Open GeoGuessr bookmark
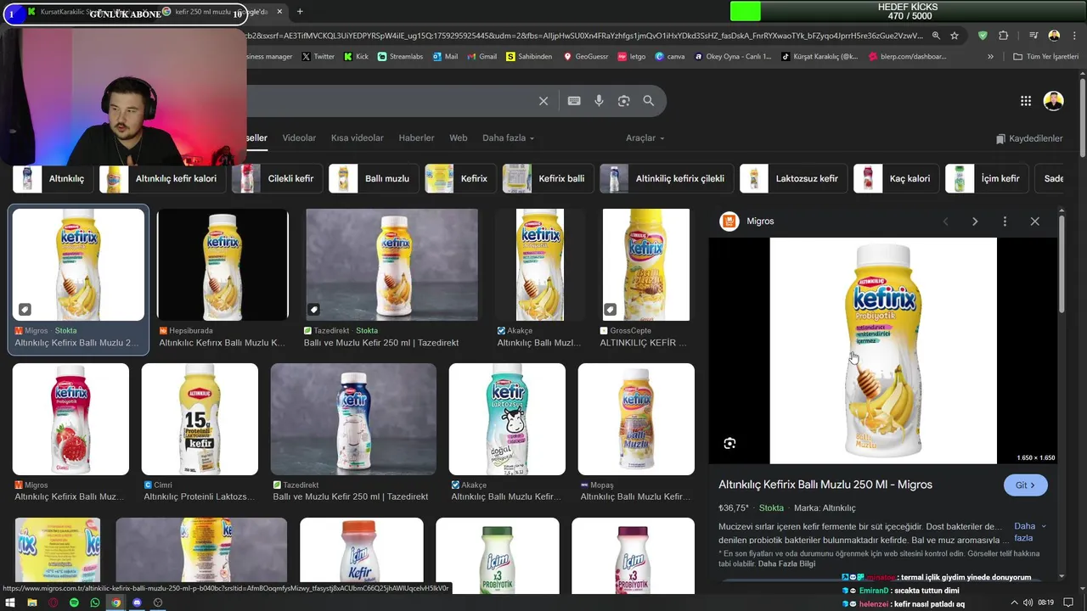 pos(584,57)
